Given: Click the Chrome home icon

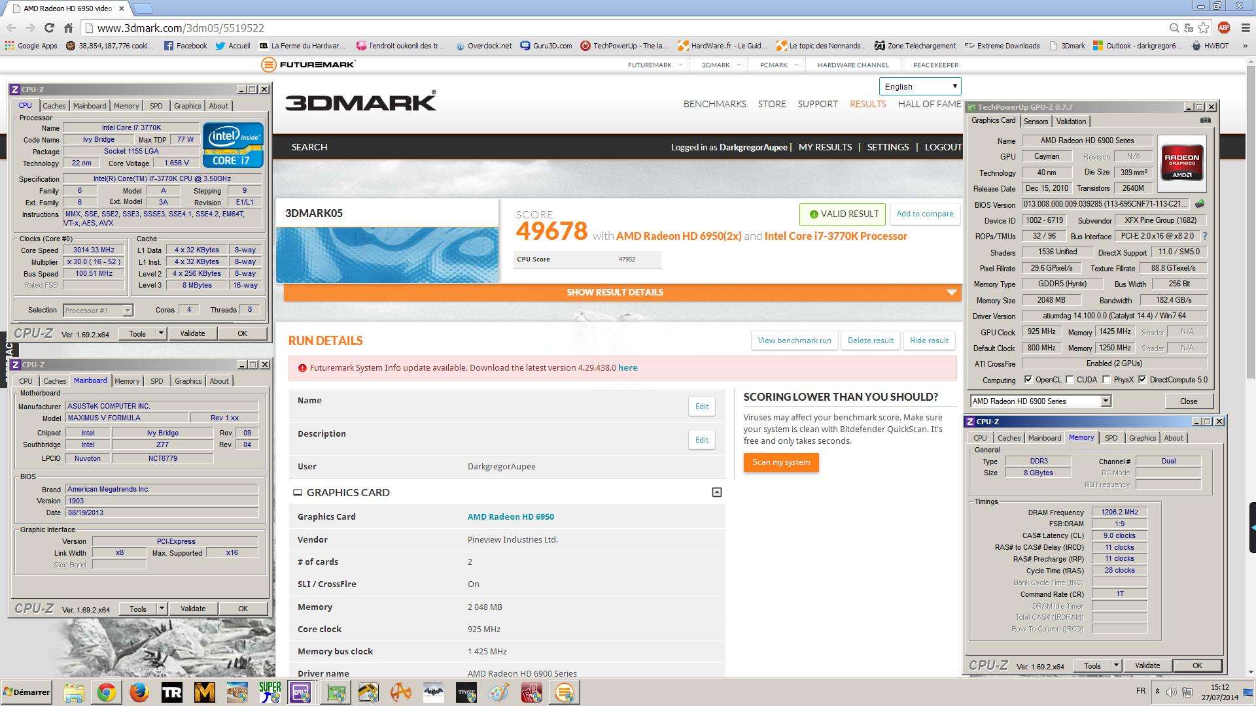Looking at the screenshot, I should [x=68, y=27].
